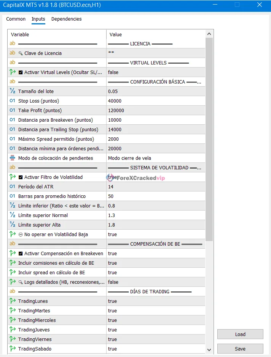This screenshot has width=271, height=357.
Task: Click the integer icon for Distancia para Trailing Stop
Action: click(12, 129)
